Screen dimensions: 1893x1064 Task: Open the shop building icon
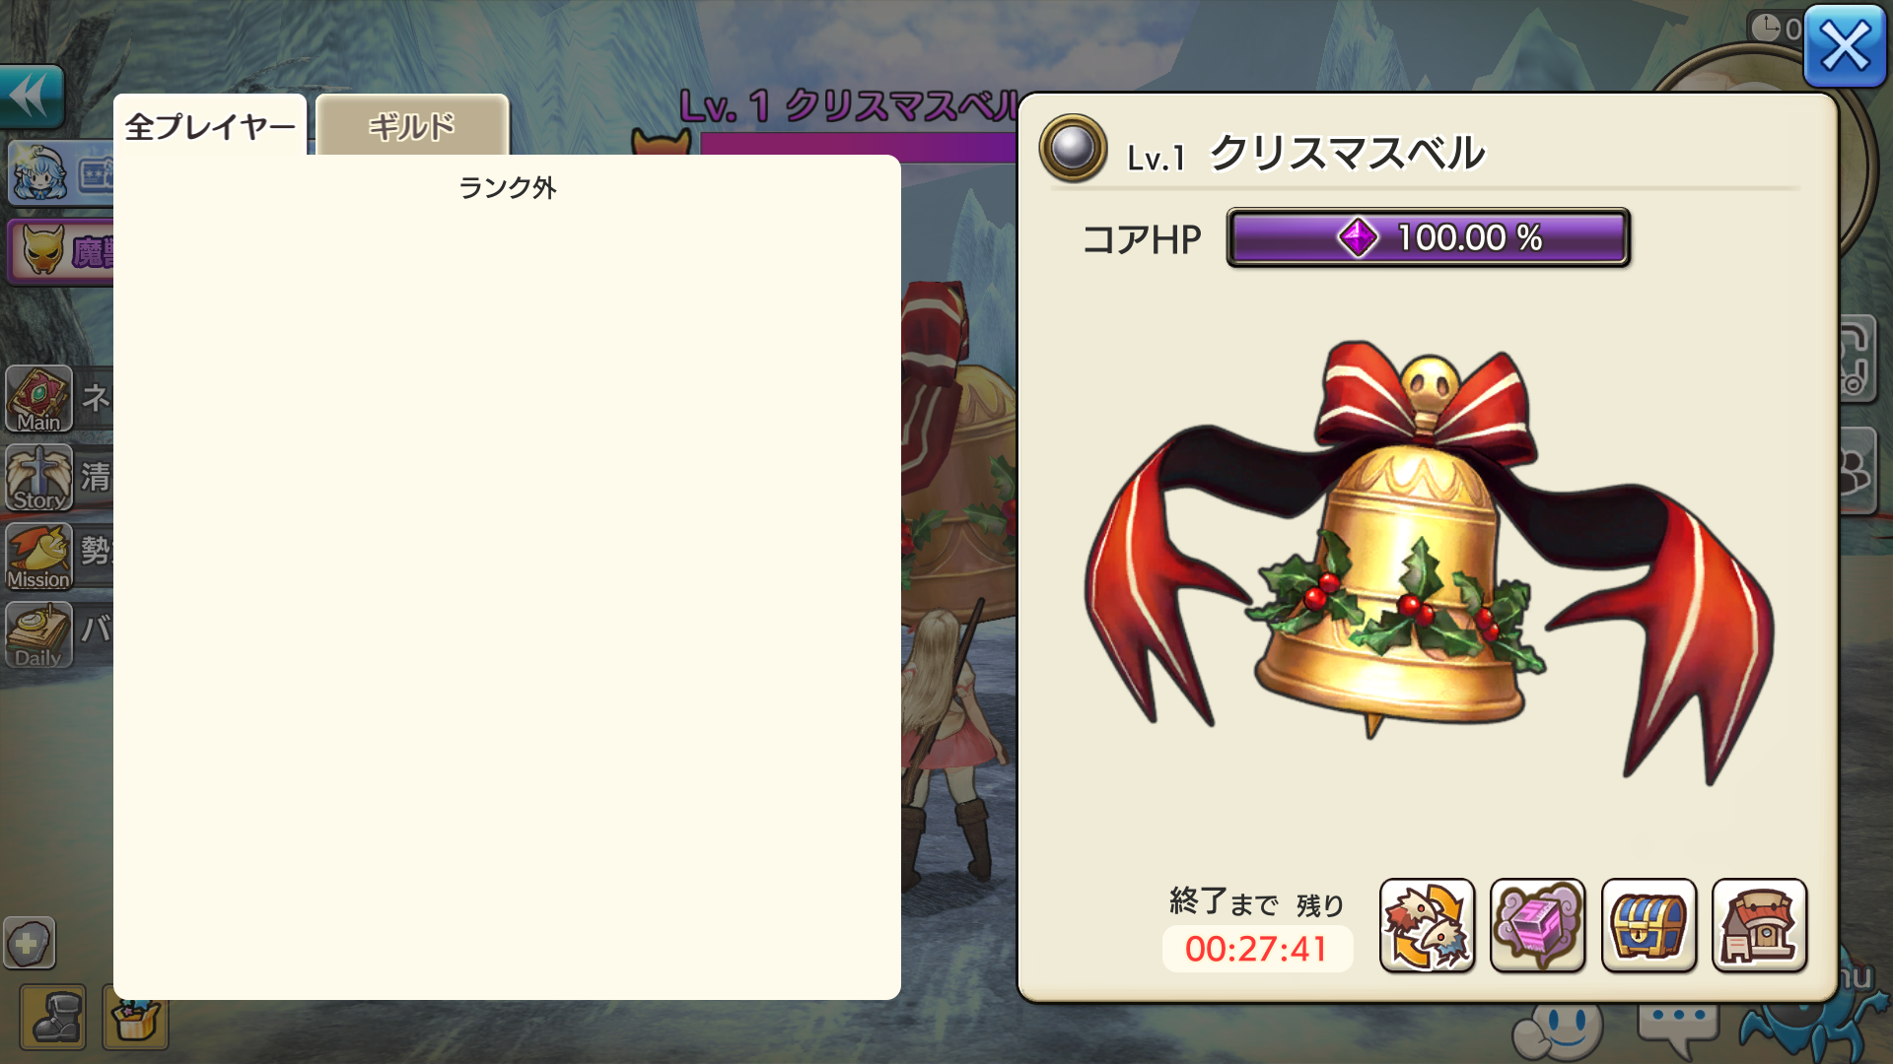[x=1759, y=926]
